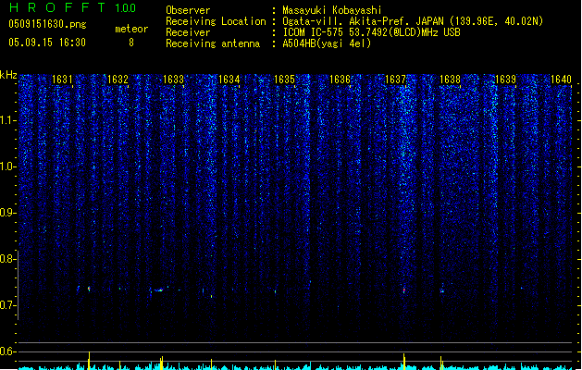Screen dimensions: 582x370
Task: Click the kHz axis unit label
Action: click(8, 75)
